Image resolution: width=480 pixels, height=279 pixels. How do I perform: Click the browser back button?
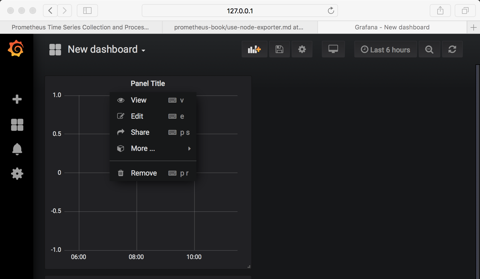pos(50,11)
